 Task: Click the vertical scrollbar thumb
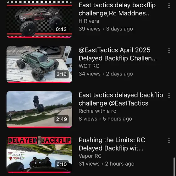click(x=174, y=166)
